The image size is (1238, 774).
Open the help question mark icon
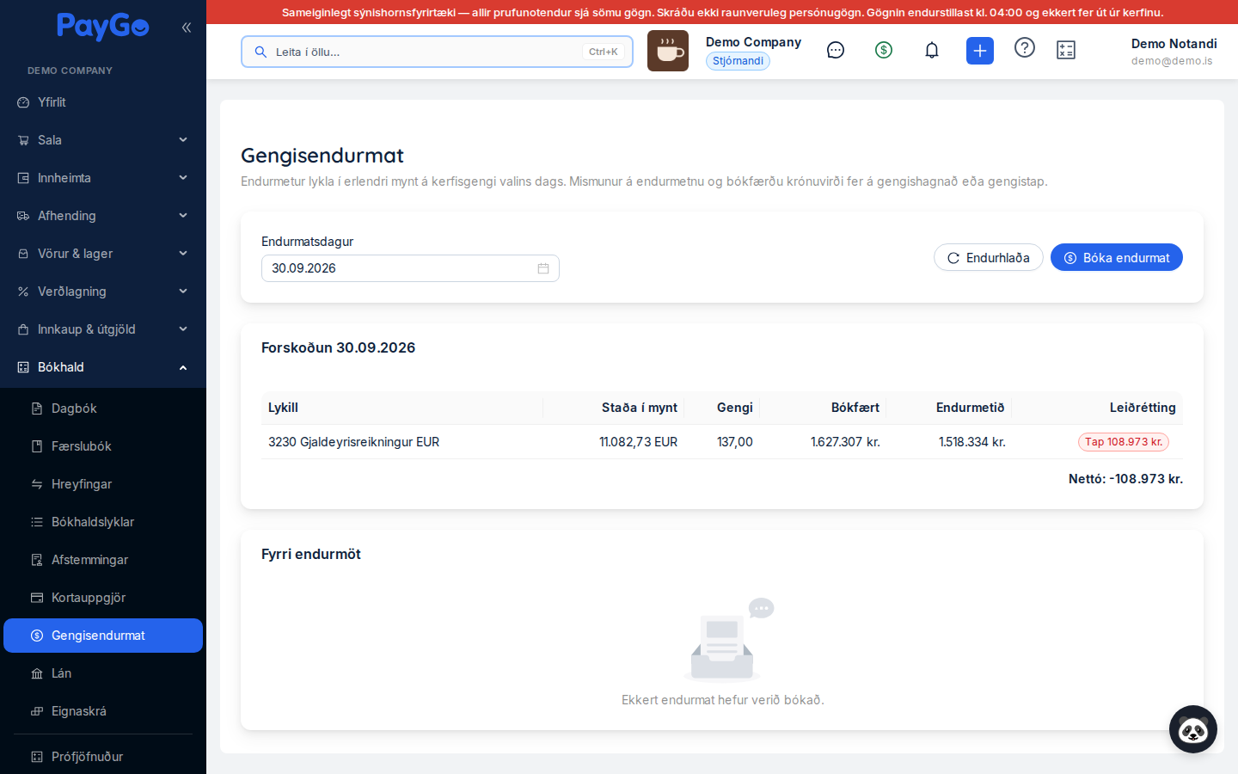1025,48
